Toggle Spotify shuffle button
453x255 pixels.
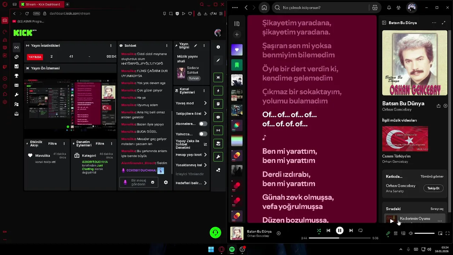[319, 231]
